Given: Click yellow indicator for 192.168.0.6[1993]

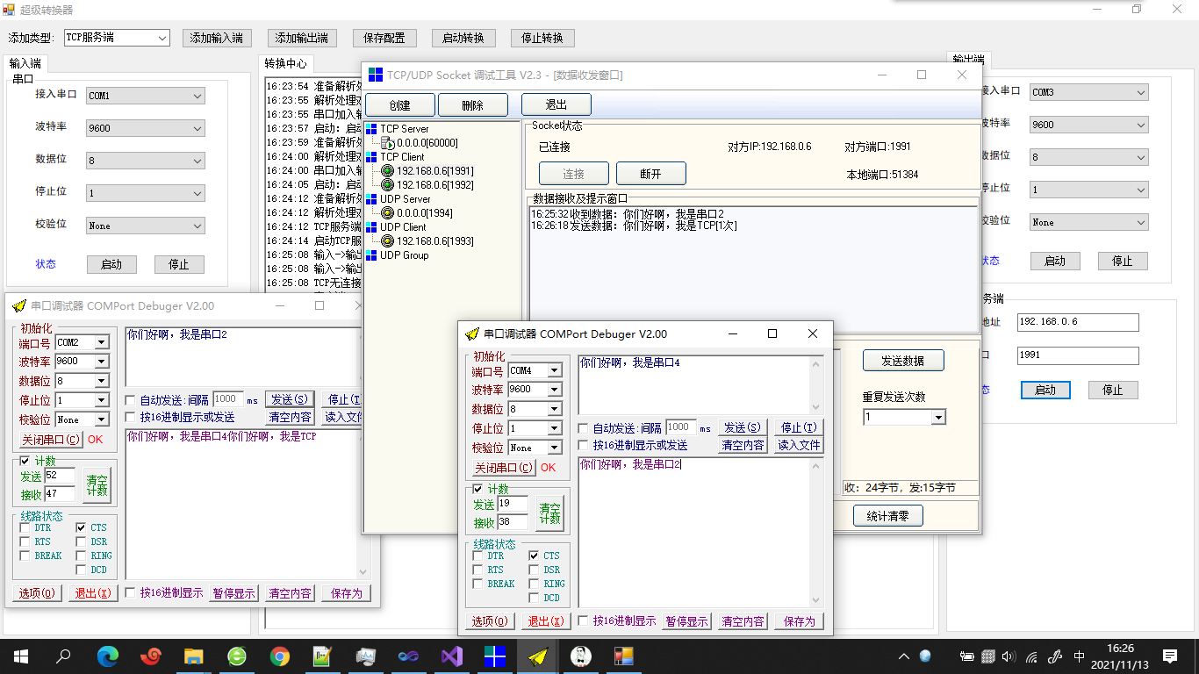Looking at the screenshot, I should (x=387, y=241).
